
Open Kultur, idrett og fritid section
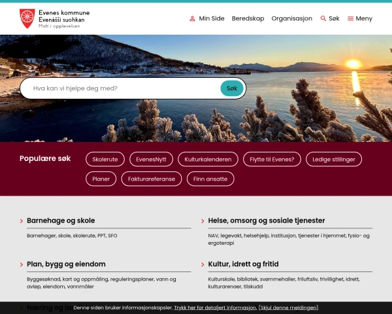(x=243, y=264)
